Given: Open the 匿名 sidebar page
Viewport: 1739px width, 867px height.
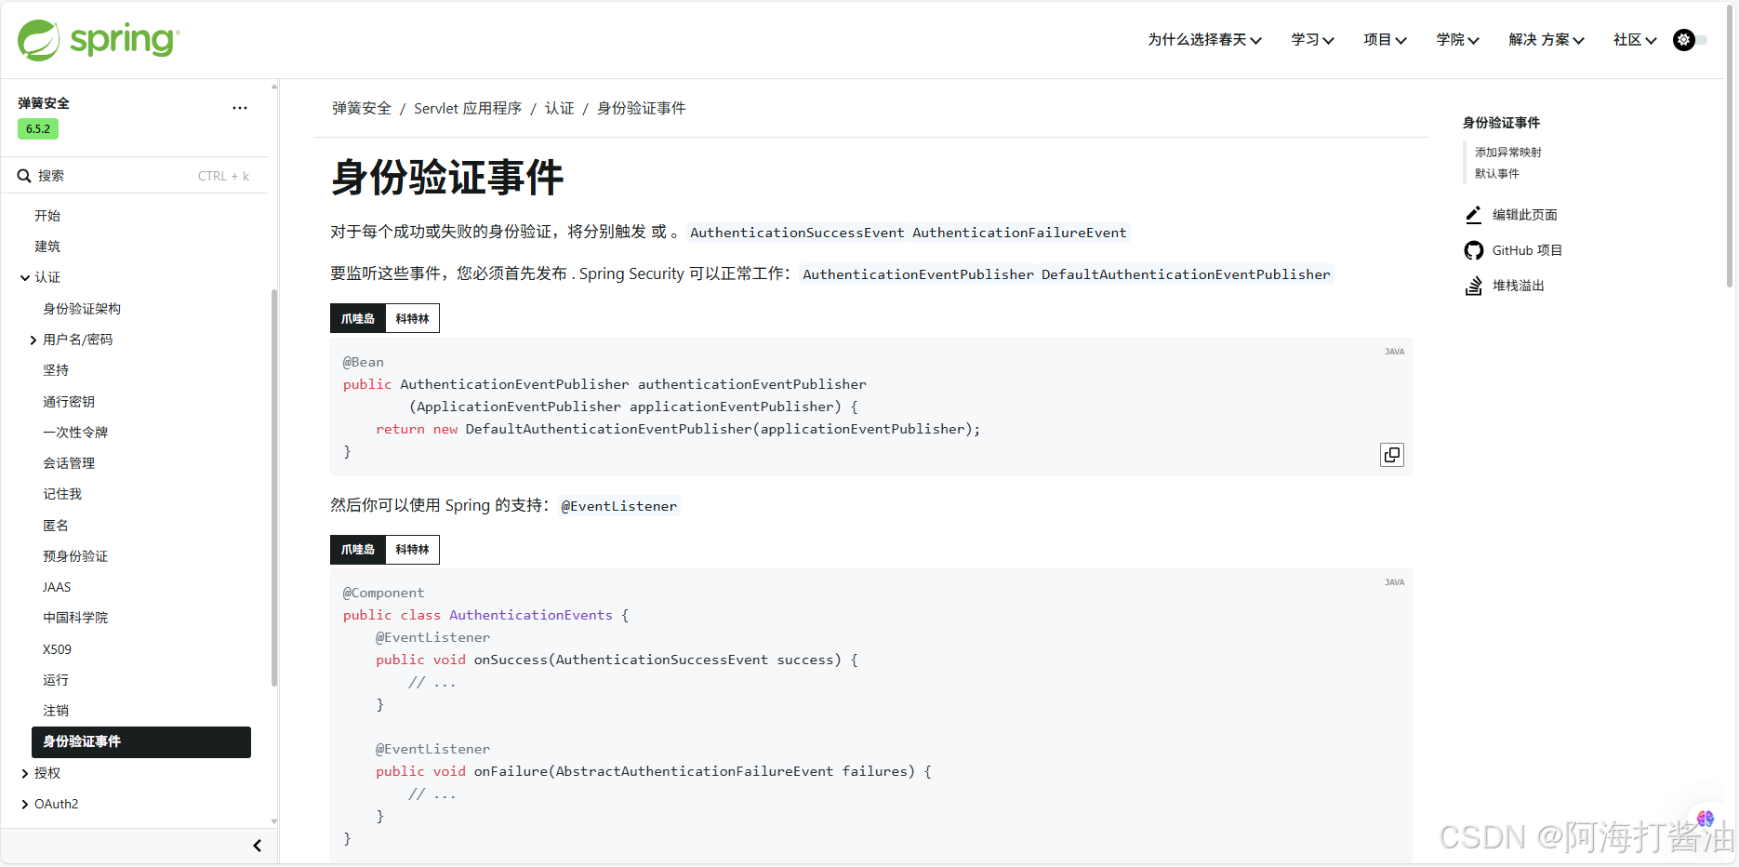Looking at the screenshot, I should click(56, 526).
